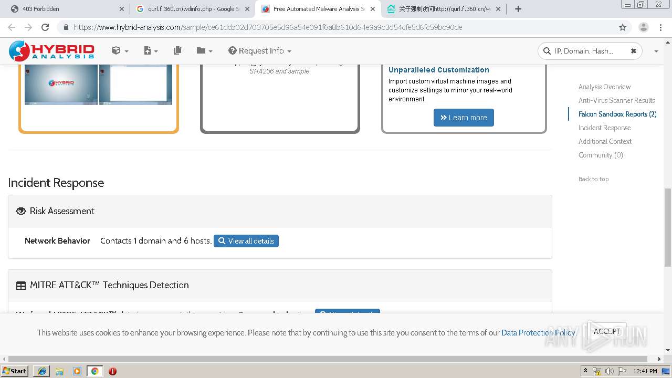Viewport: 672px width, 378px height.
Task: Click the Network Behavior label
Action: coord(57,241)
